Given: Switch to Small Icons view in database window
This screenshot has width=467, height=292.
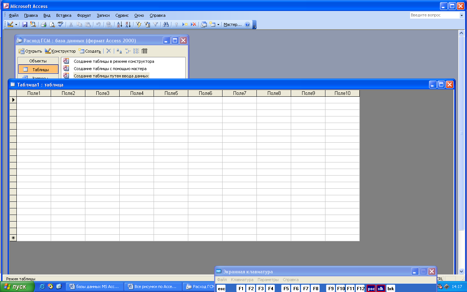Looking at the screenshot, I should pyautogui.click(x=128, y=51).
